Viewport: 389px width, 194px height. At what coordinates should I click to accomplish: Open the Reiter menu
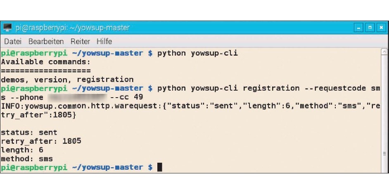80,41
